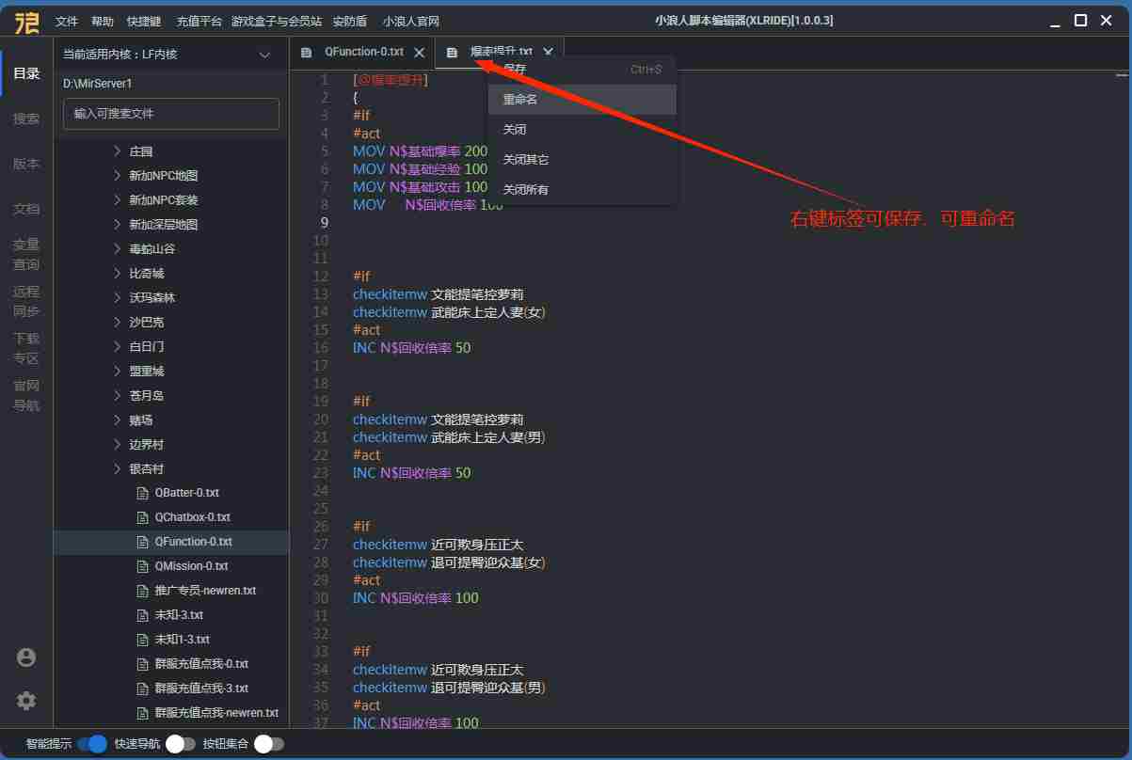1132x760 pixels.
Task: Open the 搜索 search sidebar panel
Action: [26, 119]
